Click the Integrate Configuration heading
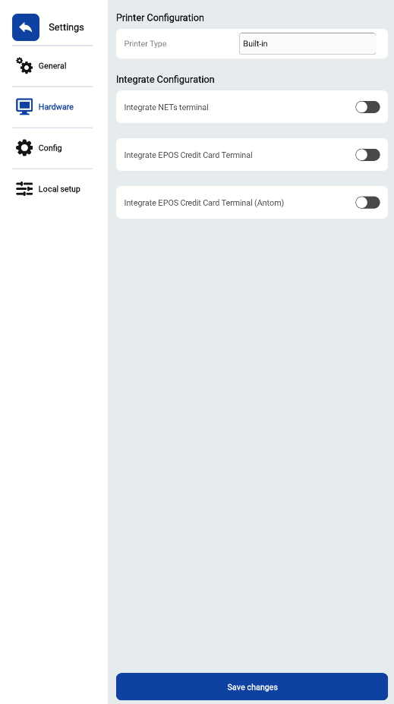 click(165, 80)
